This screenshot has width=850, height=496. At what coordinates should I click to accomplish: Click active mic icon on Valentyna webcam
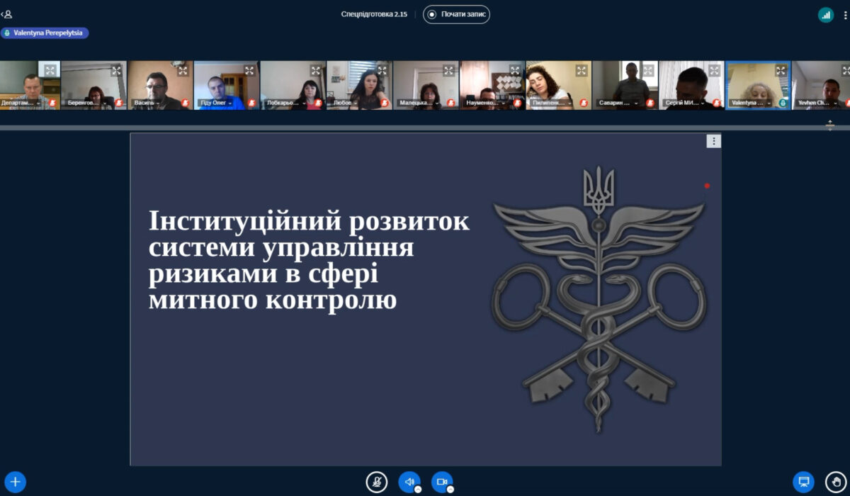pos(783,103)
